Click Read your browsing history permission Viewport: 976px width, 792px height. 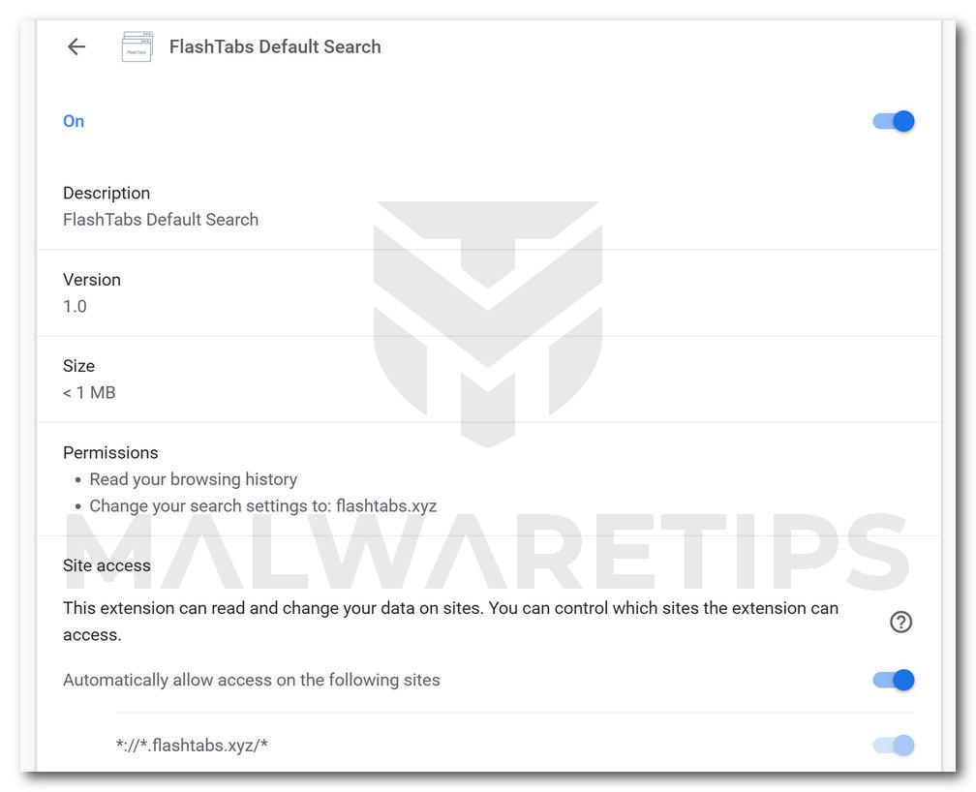pyautogui.click(x=193, y=479)
